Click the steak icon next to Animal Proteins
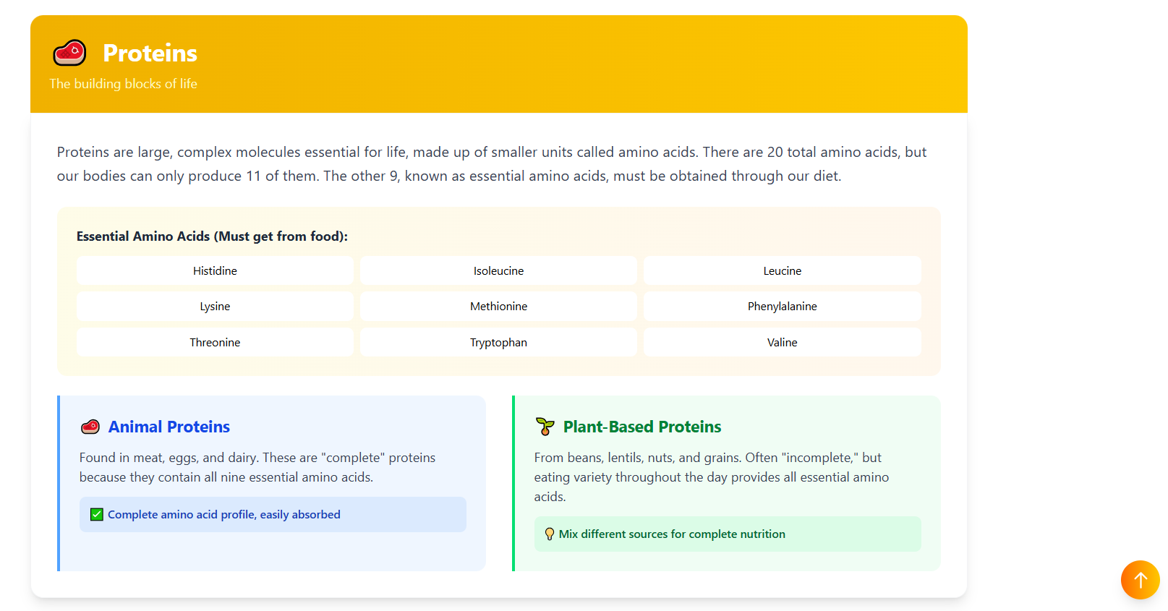 pyautogui.click(x=90, y=427)
